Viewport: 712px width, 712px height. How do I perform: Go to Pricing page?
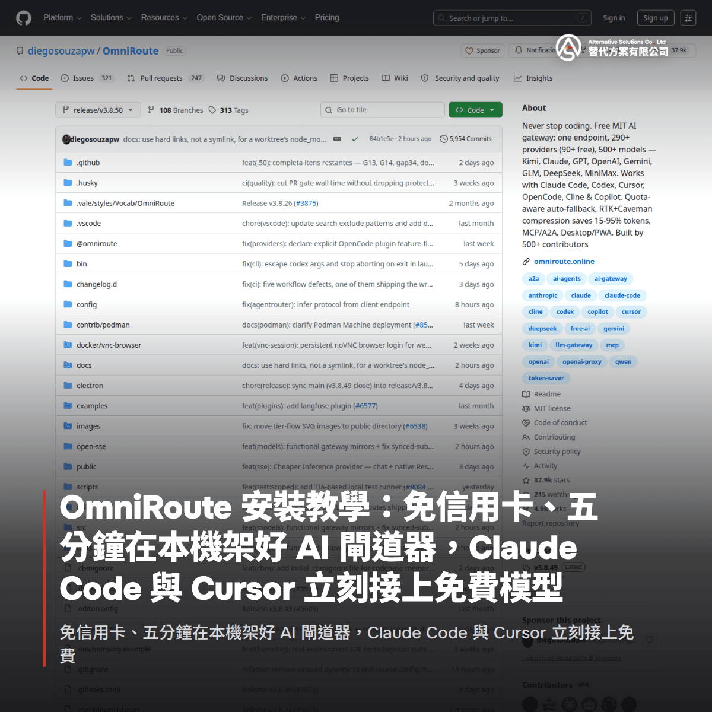(327, 18)
